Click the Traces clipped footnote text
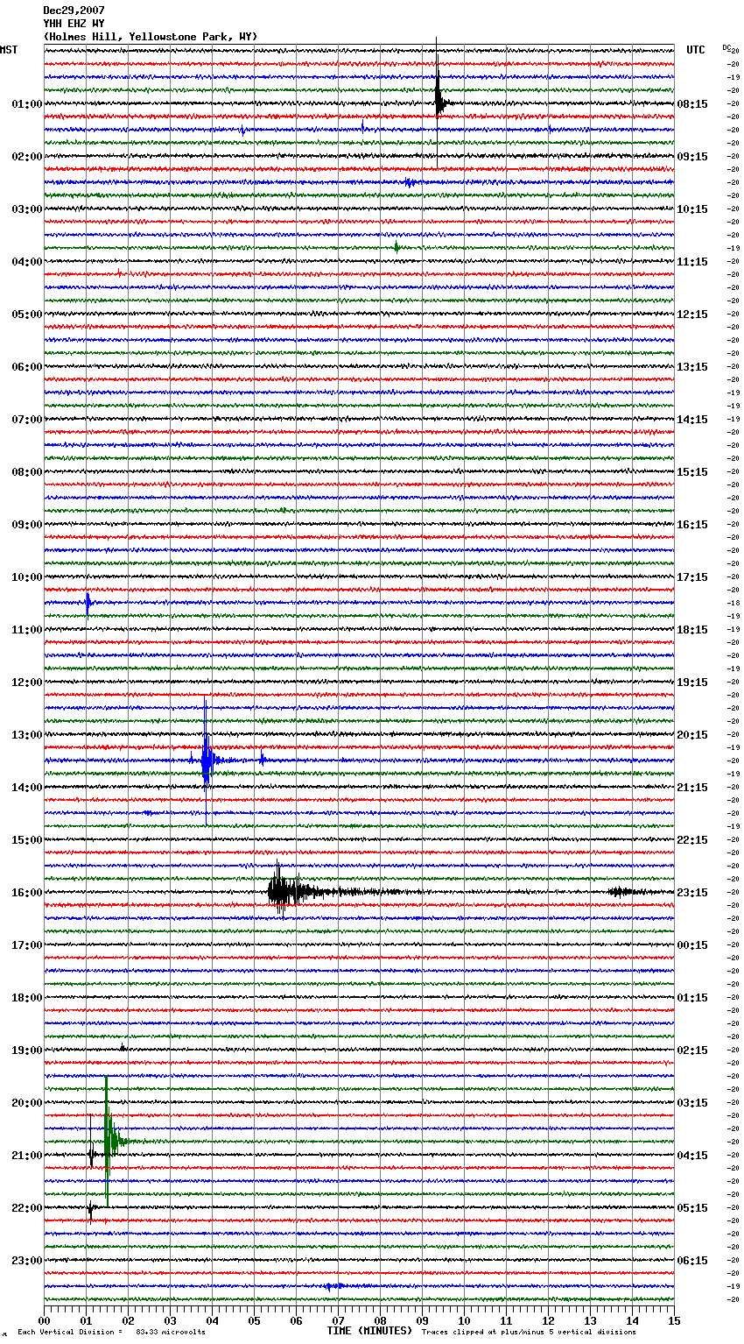744x1344 pixels. (529, 1333)
